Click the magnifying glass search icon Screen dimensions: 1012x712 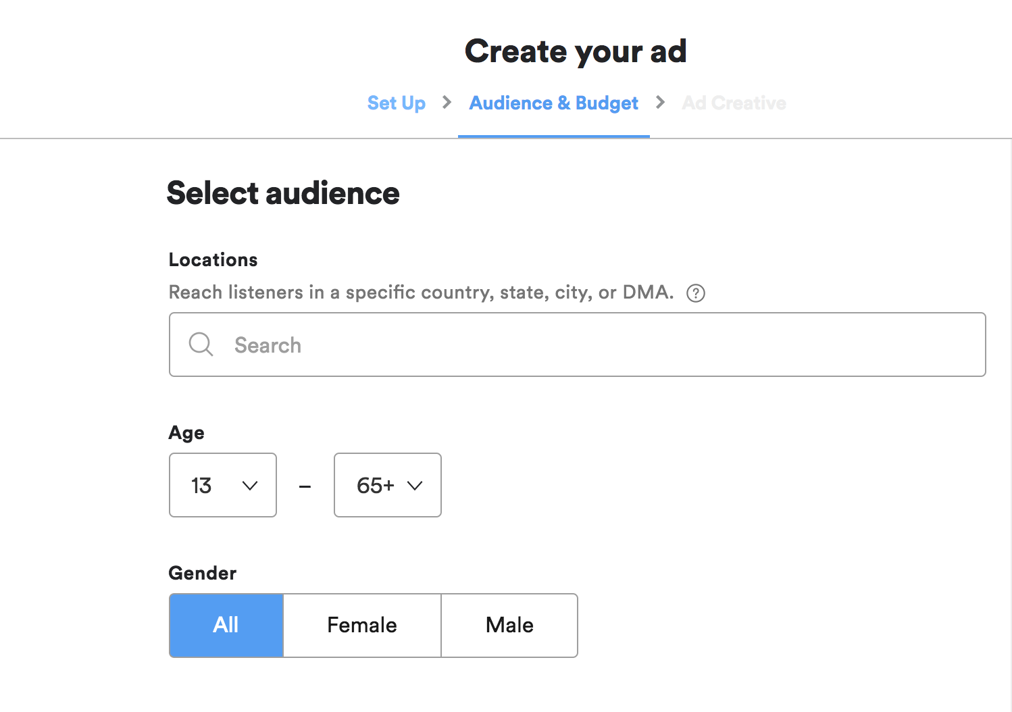coord(201,345)
